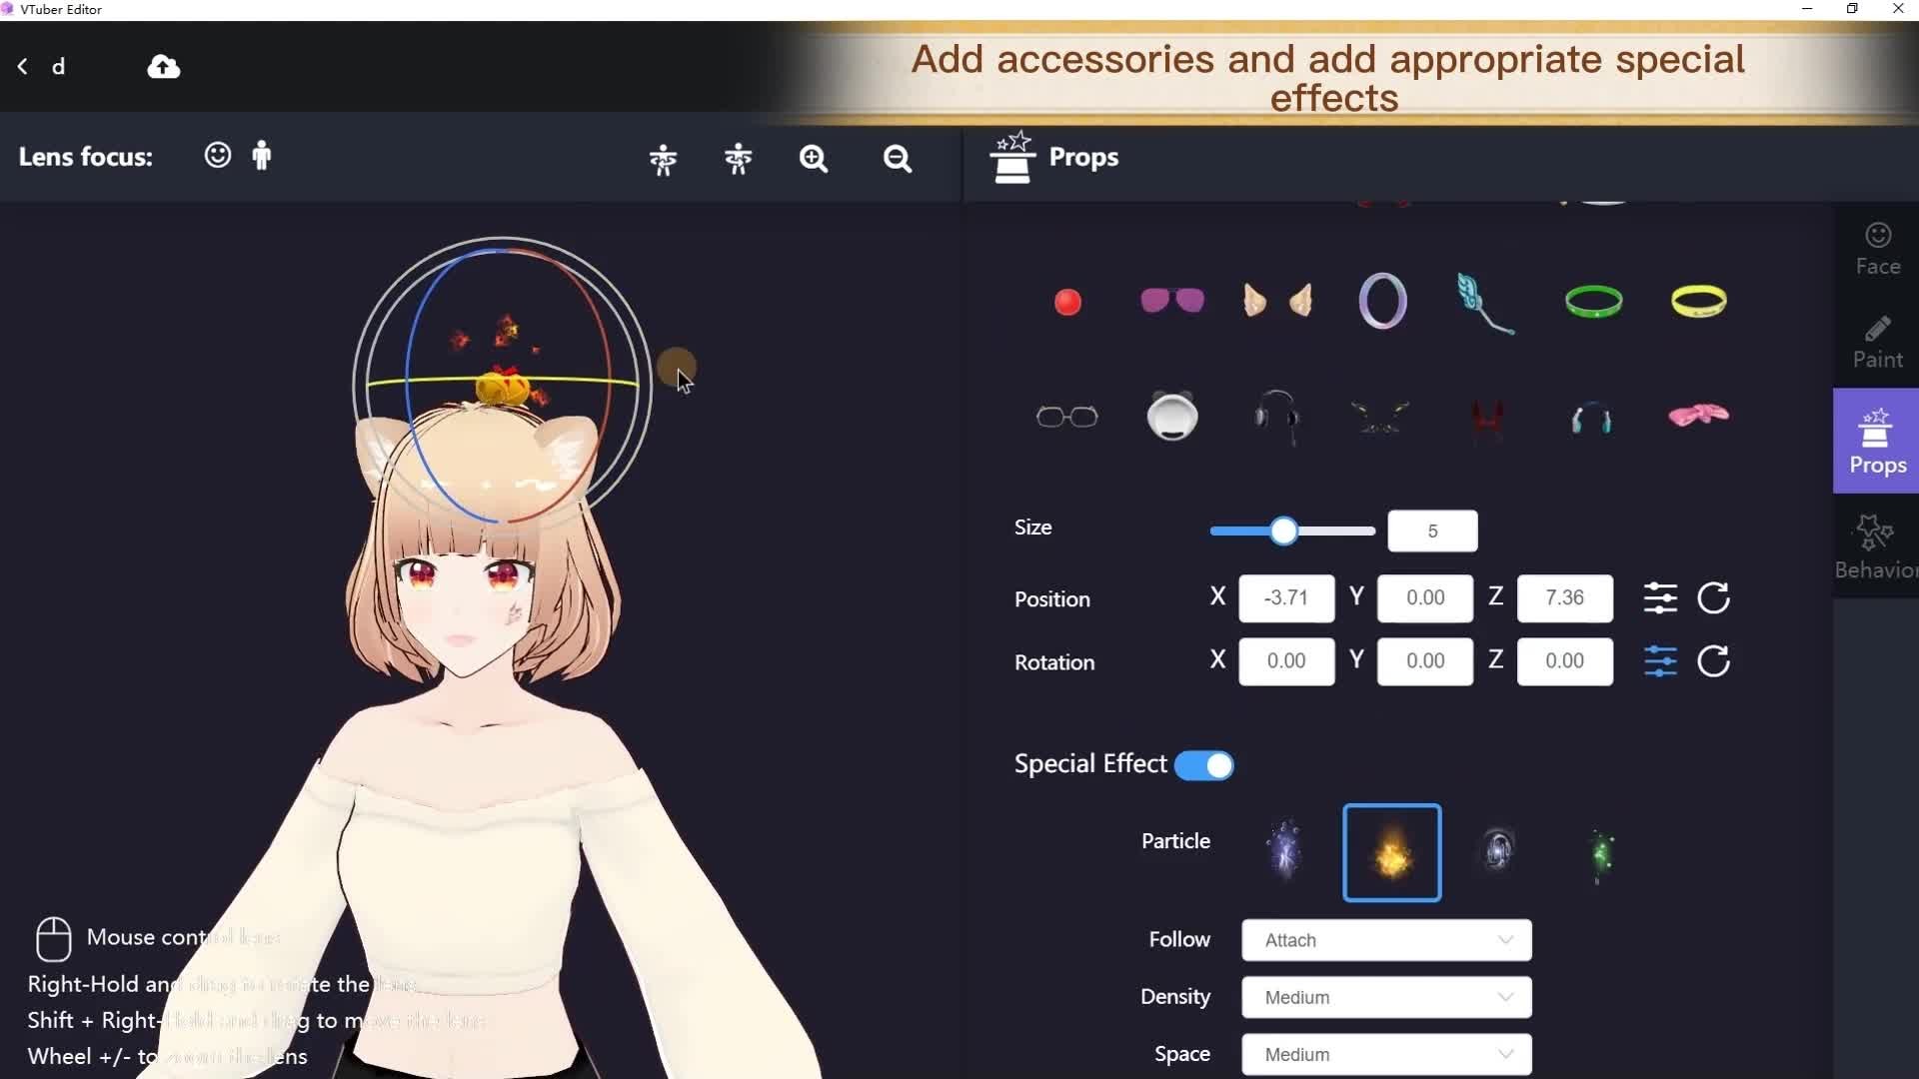
Task: Click the zoom out magnifier icon
Action: (897, 159)
